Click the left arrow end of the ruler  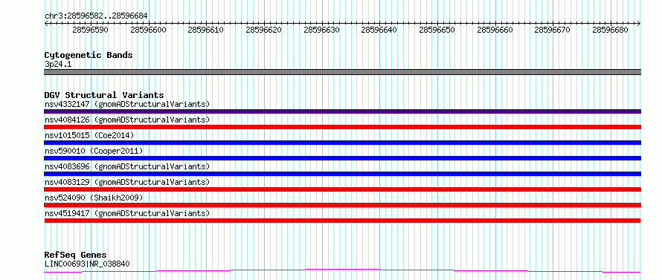46,23
